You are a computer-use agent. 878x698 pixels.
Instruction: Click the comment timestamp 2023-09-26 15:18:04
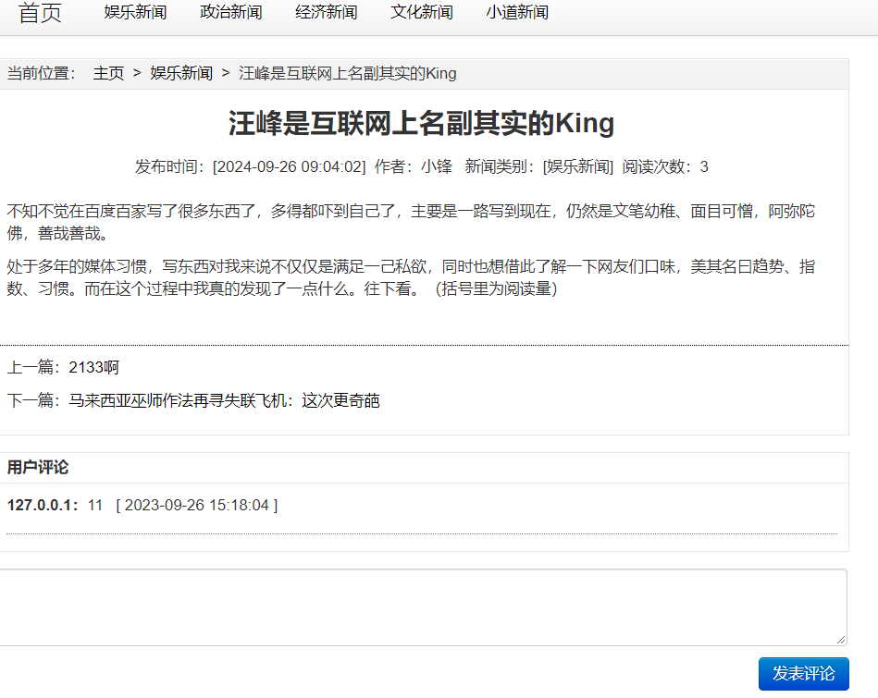196,506
